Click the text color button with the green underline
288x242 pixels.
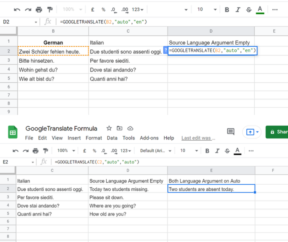pyautogui.click(x=260, y=10)
